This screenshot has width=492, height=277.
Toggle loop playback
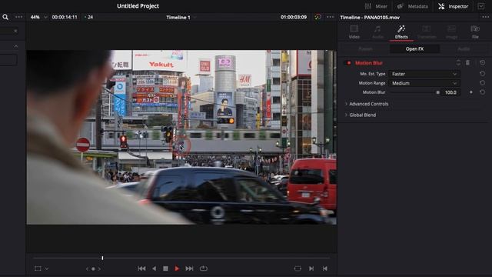(203, 269)
